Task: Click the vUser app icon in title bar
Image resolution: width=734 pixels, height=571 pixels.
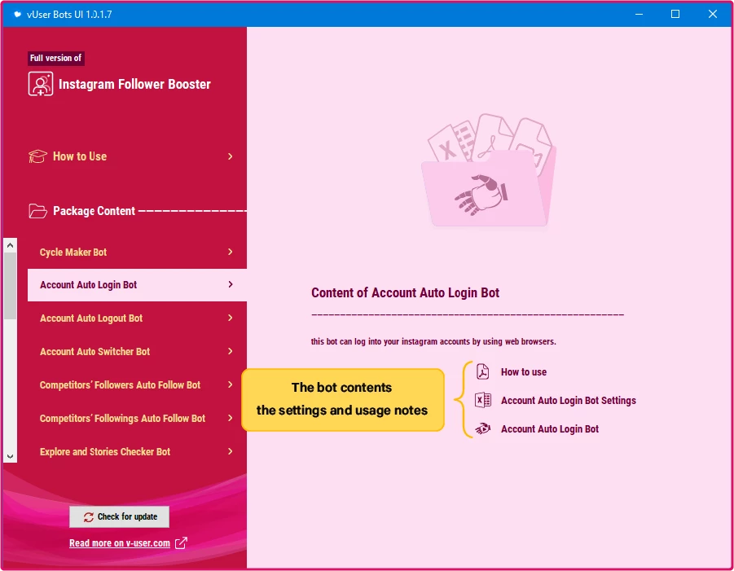Action: point(17,15)
